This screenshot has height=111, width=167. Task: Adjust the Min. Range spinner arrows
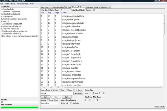(97, 100)
